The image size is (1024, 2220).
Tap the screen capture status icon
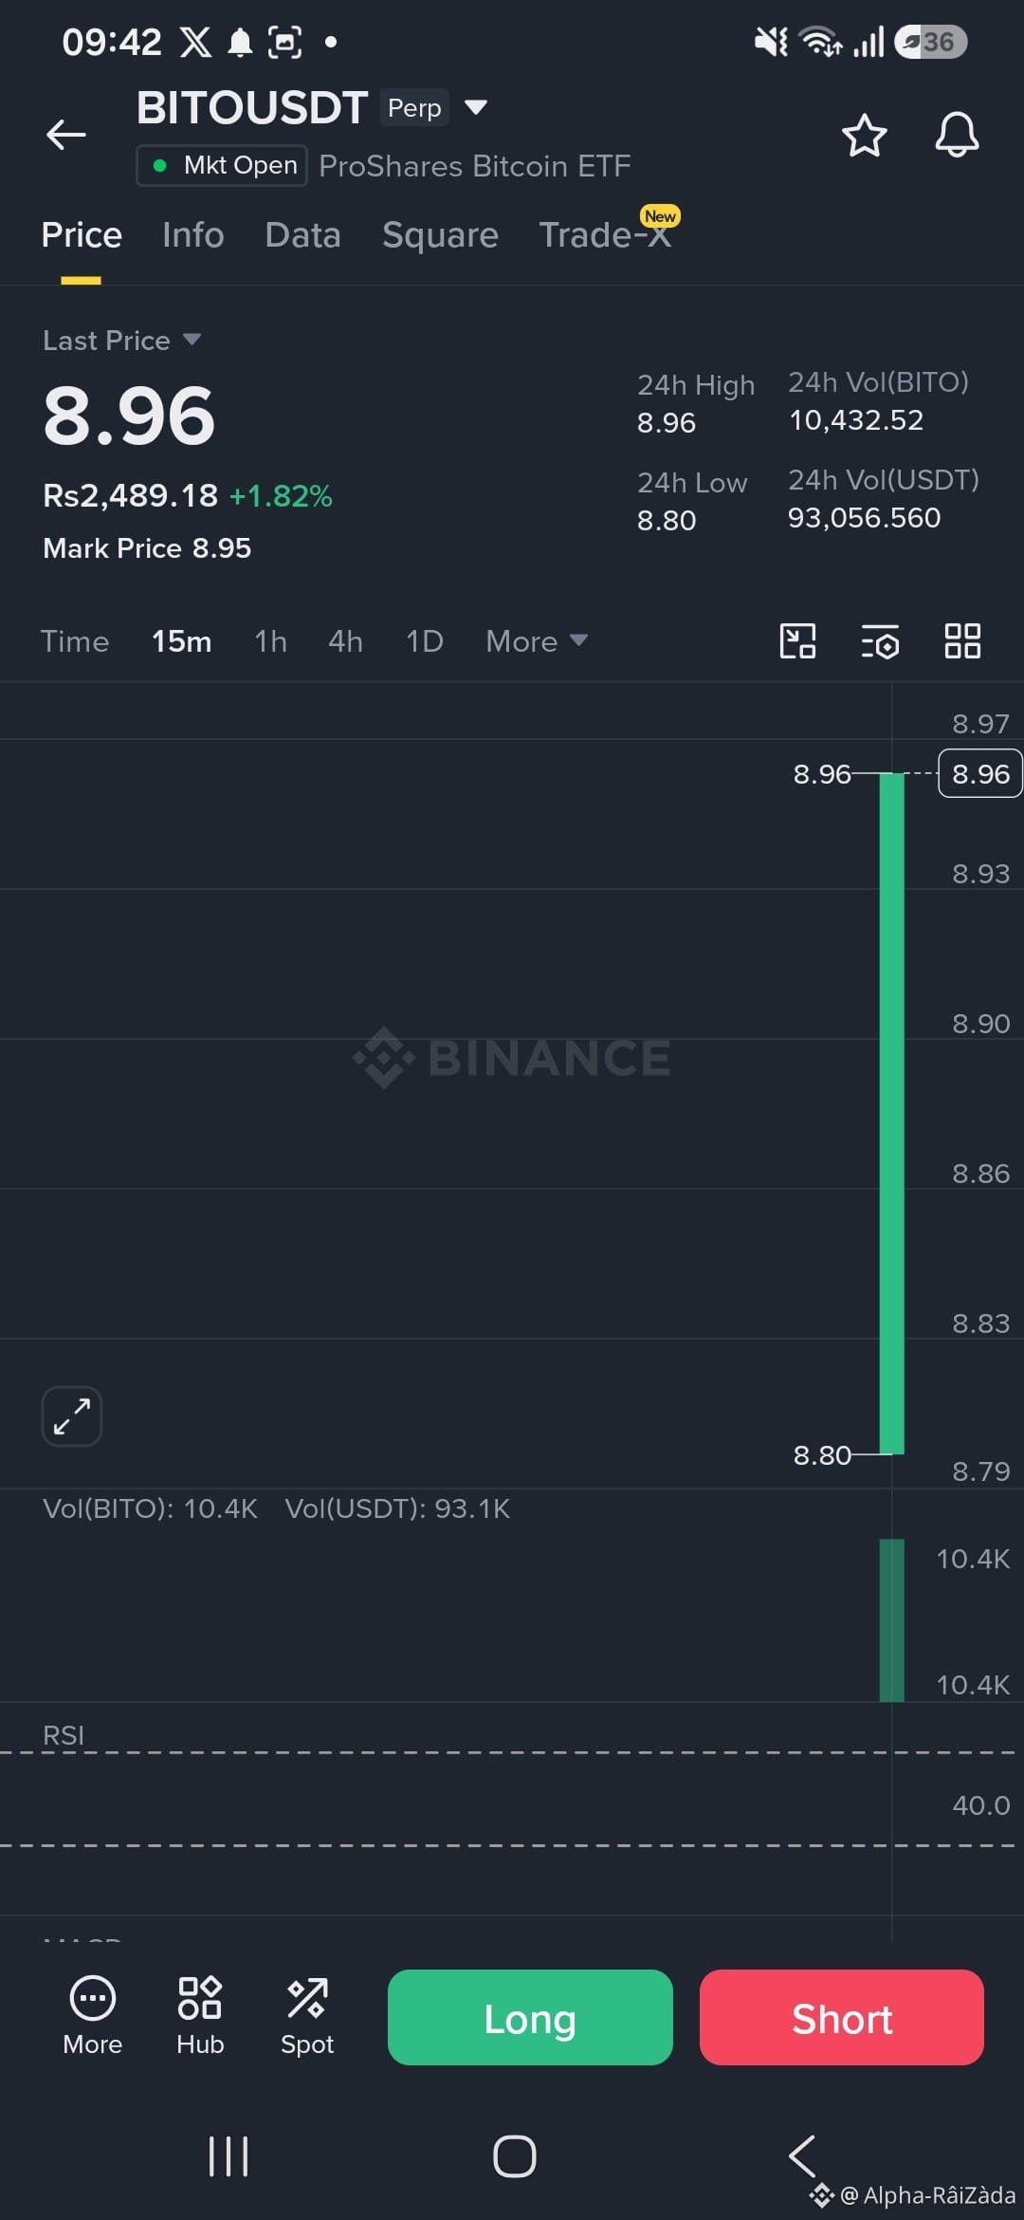[285, 43]
